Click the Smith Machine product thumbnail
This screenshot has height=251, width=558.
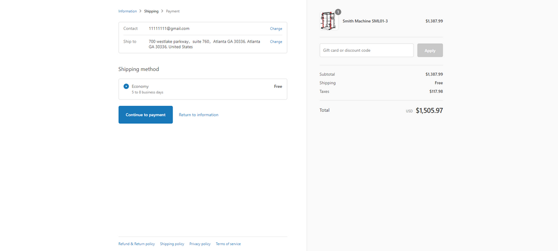(x=329, y=21)
